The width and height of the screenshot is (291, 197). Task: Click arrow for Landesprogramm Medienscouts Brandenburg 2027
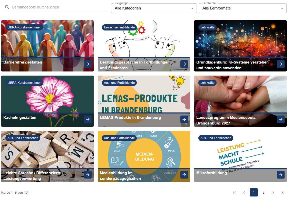coord(281,119)
